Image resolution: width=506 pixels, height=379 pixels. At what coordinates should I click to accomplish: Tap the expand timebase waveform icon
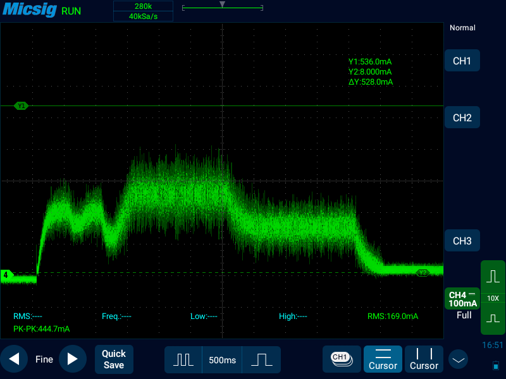(261, 359)
